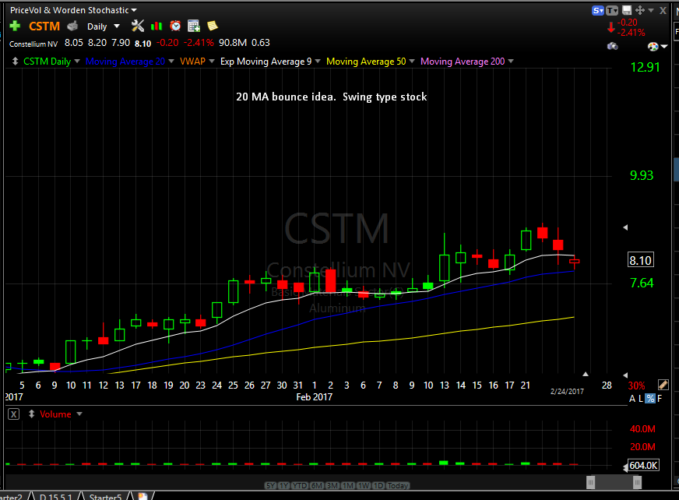The height and width of the screenshot is (500, 679).
Task: Zoom chart to 5Y range
Action: tap(271, 486)
